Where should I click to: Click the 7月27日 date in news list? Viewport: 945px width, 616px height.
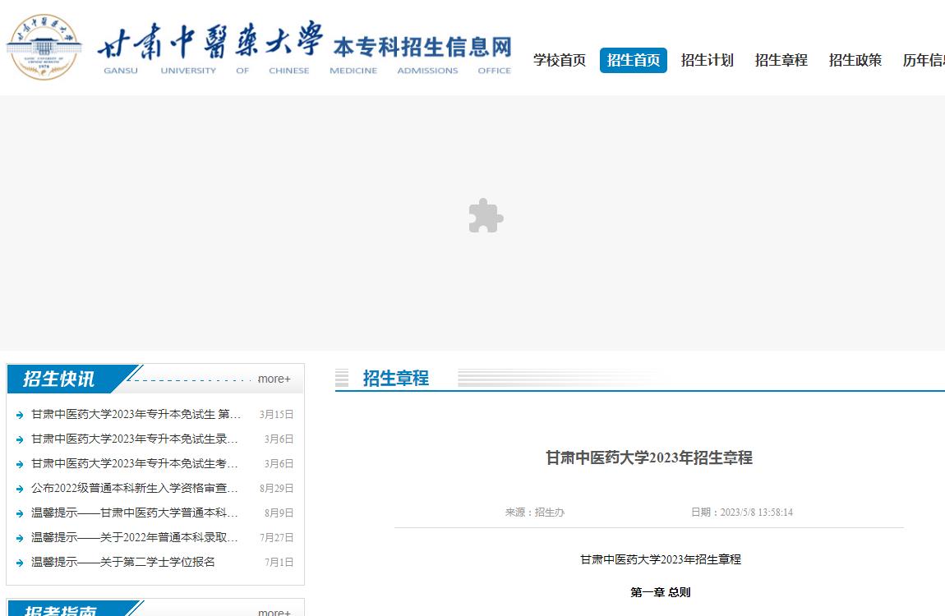coord(277,538)
